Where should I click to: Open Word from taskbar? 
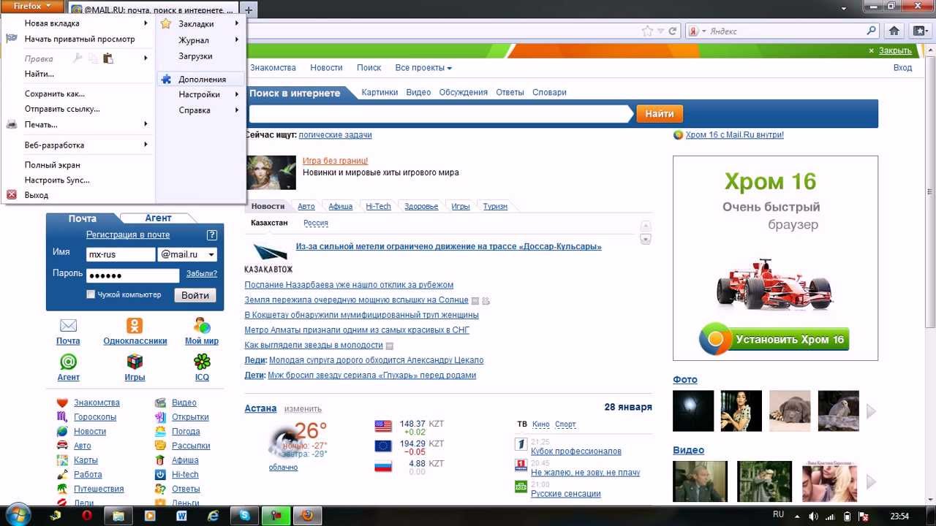(x=182, y=516)
